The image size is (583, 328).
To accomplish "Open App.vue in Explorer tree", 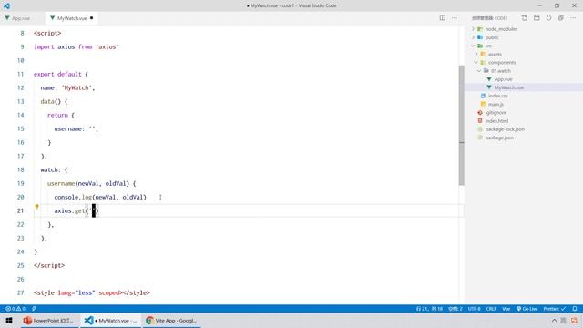I will (503, 79).
